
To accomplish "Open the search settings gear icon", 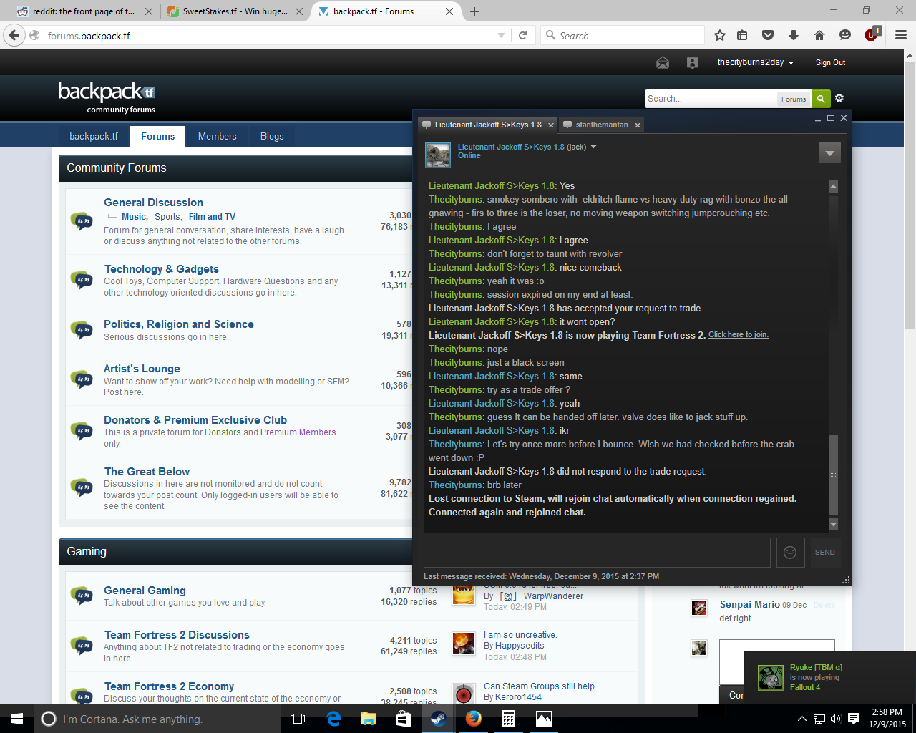I will click(839, 98).
